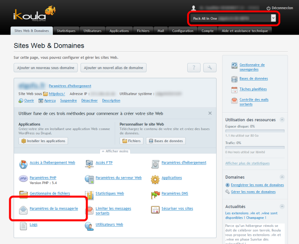Click the wrench settings button
Viewport: 299px width, 244px height.
(210, 68)
